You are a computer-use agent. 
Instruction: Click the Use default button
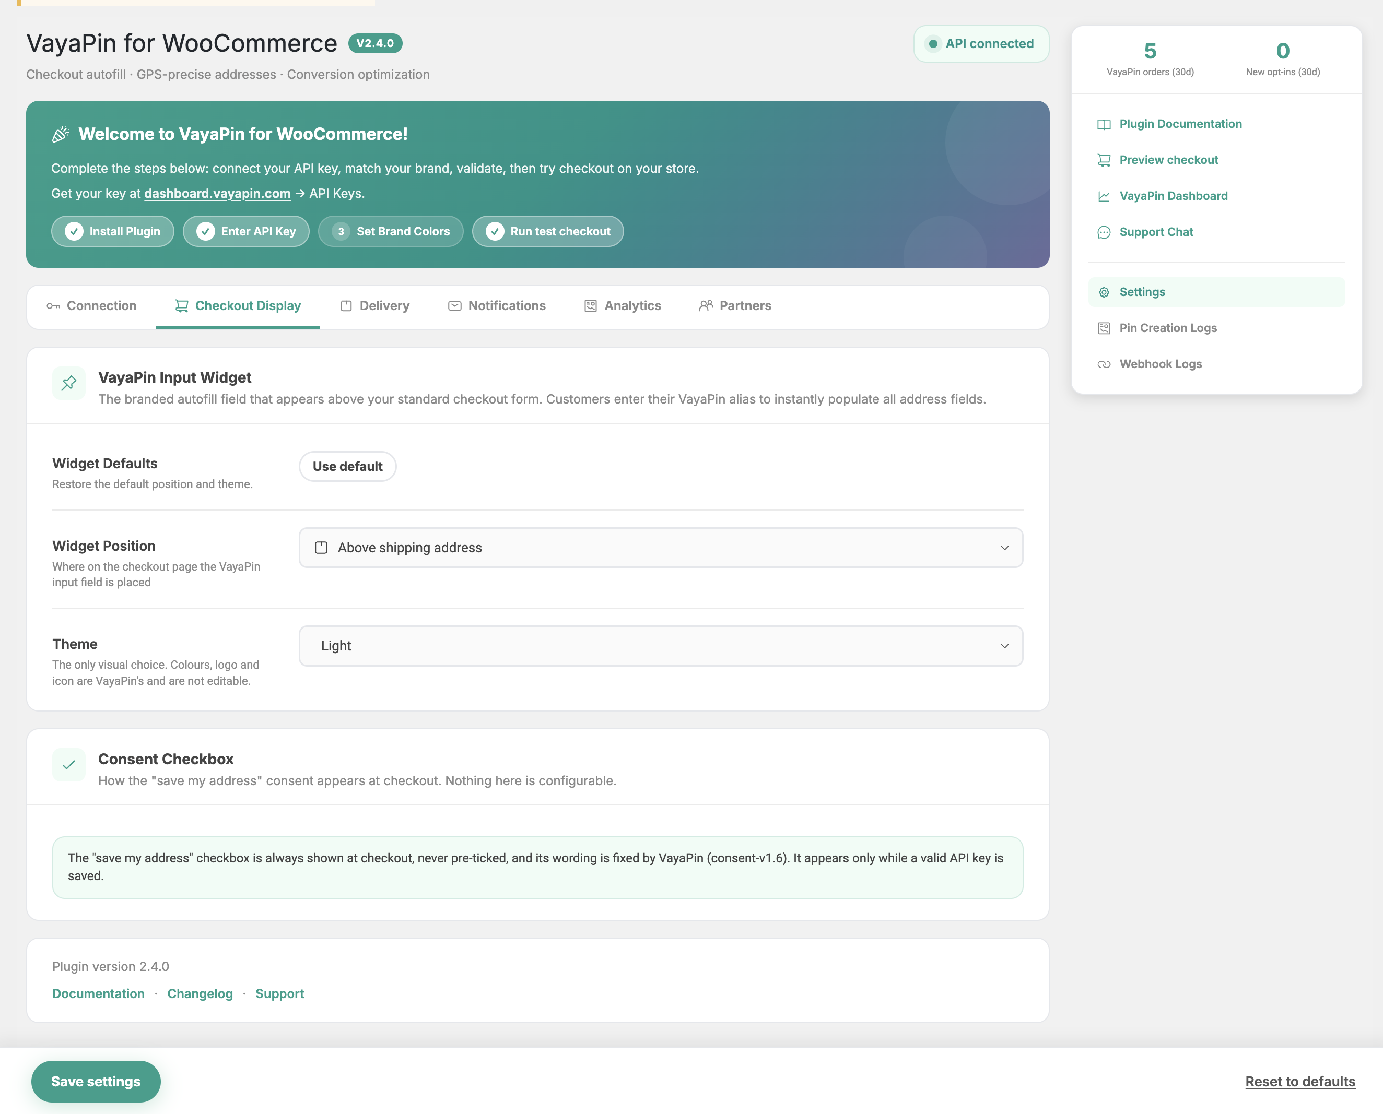pyautogui.click(x=347, y=467)
